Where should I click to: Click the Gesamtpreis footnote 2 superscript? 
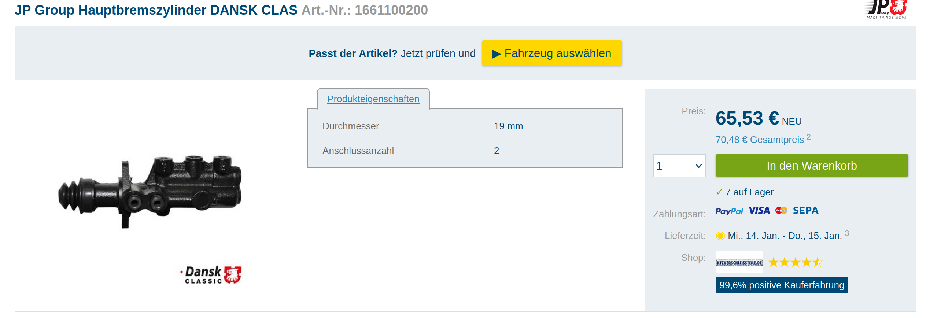click(808, 137)
